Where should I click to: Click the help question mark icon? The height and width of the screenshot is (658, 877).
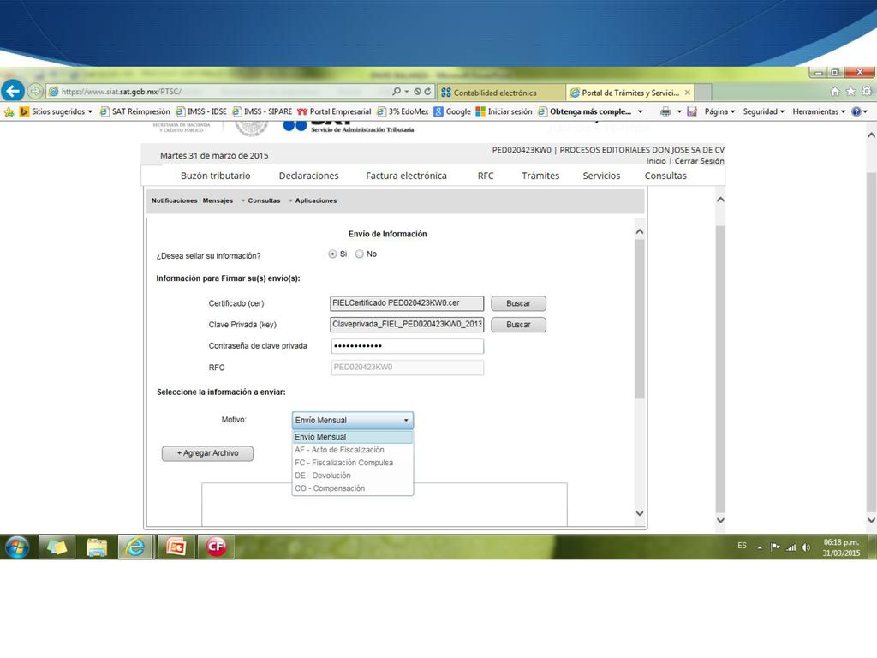[x=856, y=112]
